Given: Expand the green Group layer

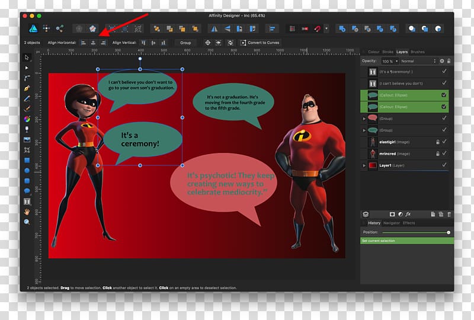Looking at the screenshot, I should 364,130.
